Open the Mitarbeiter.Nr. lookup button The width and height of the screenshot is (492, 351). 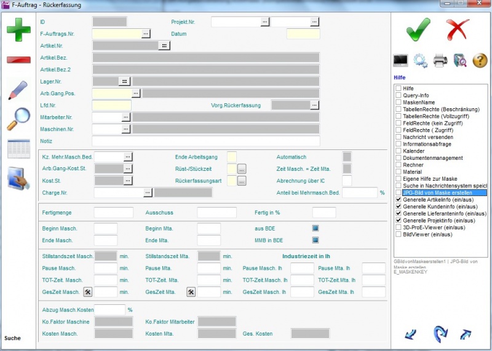(126, 117)
